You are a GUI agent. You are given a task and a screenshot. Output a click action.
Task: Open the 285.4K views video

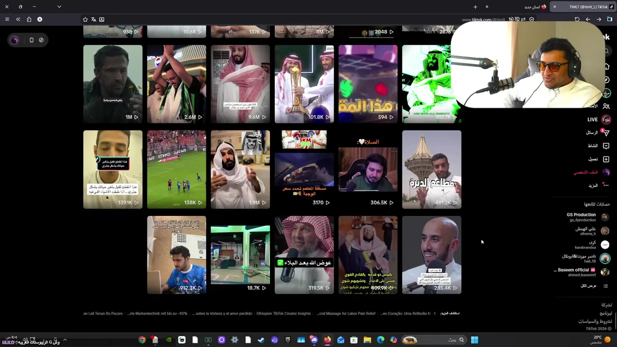pyautogui.click(x=431, y=255)
